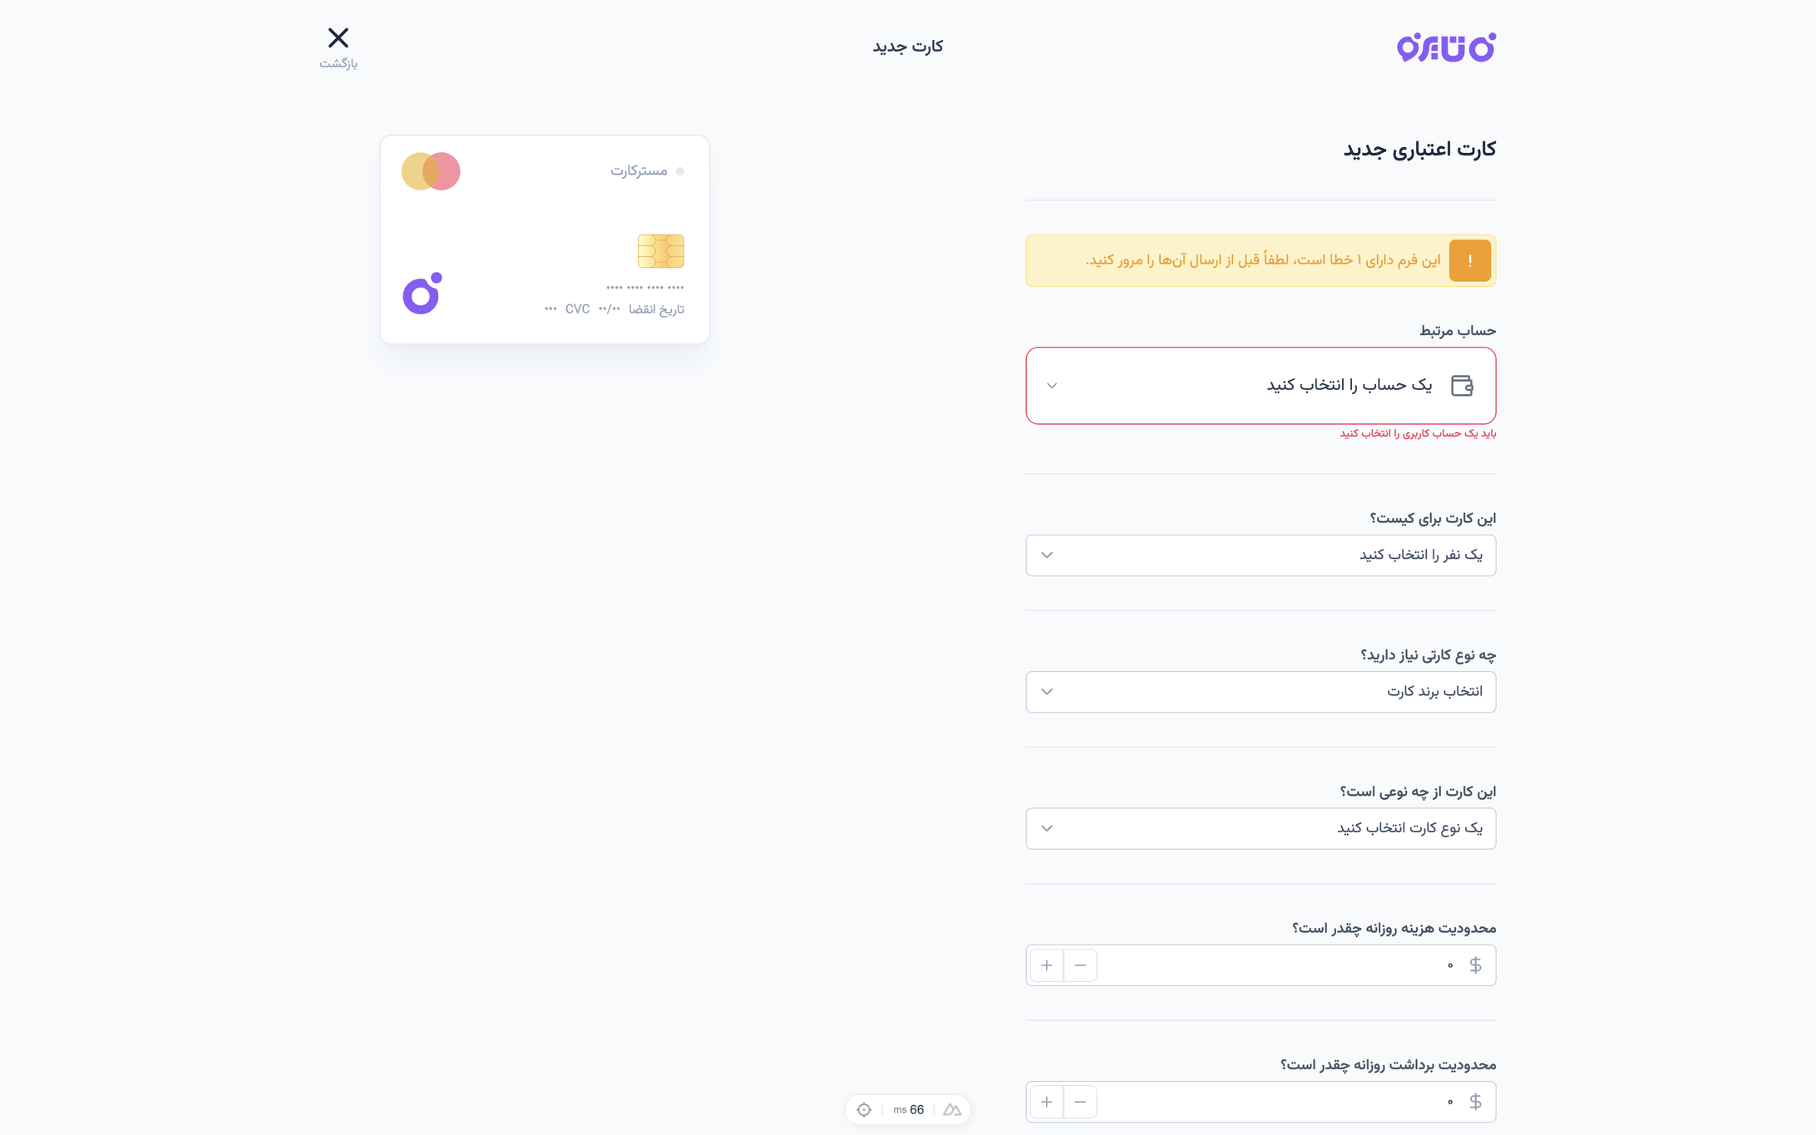Viewport: 1816px width, 1135px height.
Task: Click the wallet icon in account selector
Action: pyautogui.click(x=1461, y=386)
